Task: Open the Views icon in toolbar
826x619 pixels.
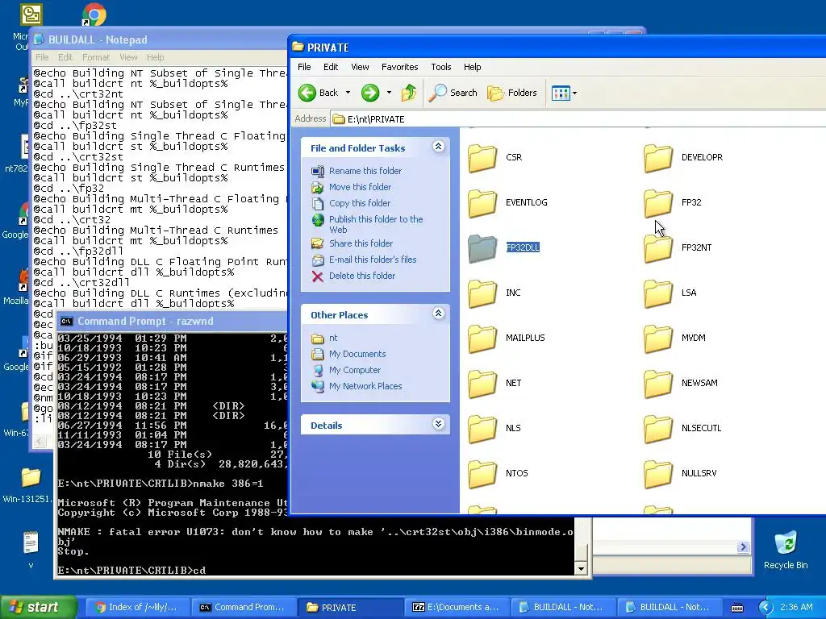Action: pyautogui.click(x=561, y=93)
